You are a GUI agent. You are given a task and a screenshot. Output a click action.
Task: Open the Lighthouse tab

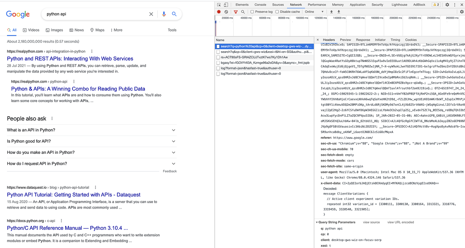[400, 5]
